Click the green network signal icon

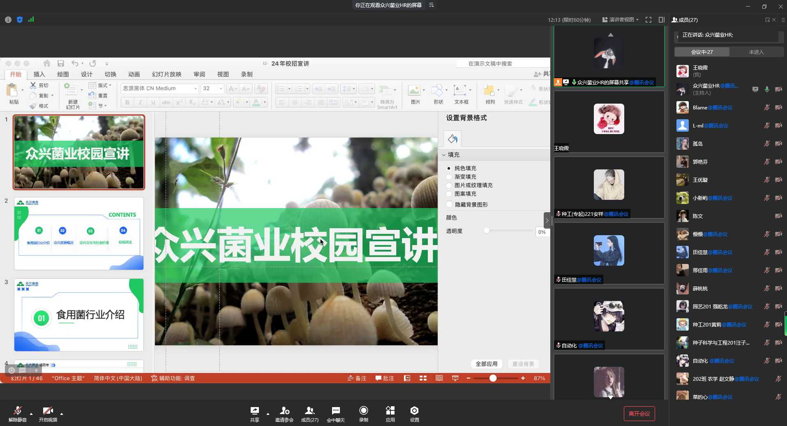(x=31, y=19)
